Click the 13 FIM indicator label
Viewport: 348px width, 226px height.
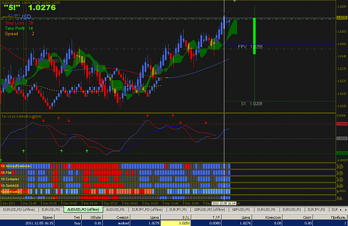click(x=6, y=173)
